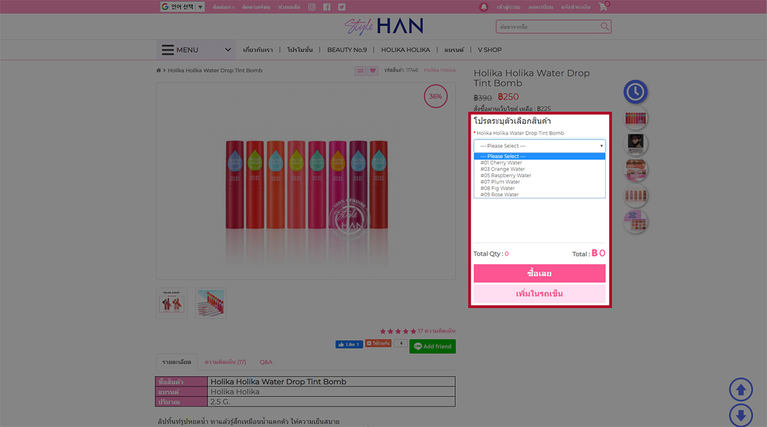Open recently viewed nude lipsticks thumbnail
The image size is (767, 427).
point(636,196)
